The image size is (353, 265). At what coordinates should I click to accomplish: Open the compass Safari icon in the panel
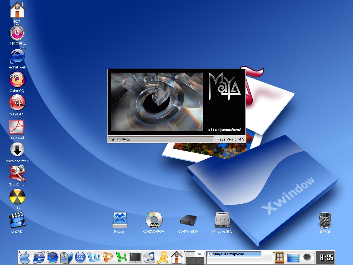(x=53, y=258)
